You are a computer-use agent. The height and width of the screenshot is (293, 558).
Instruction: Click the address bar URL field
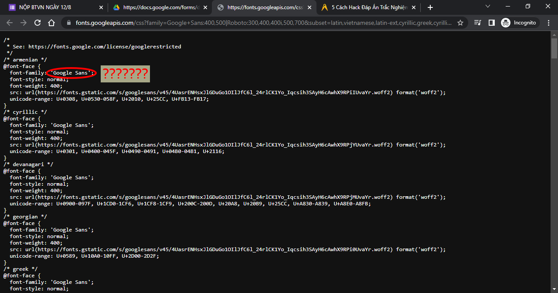(x=263, y=23)
